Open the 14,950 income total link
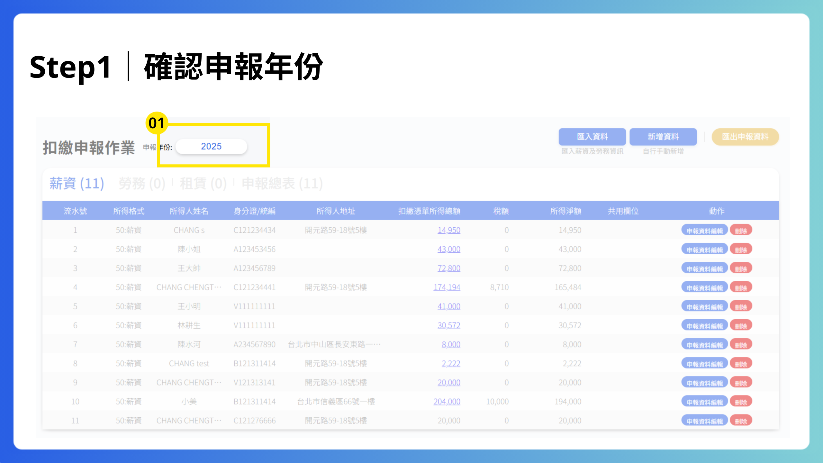 tap(448, 230)
